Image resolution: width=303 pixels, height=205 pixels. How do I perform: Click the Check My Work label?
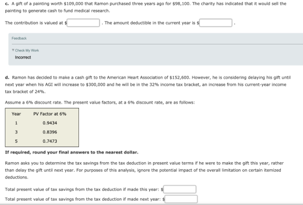(x=27, y=50)
